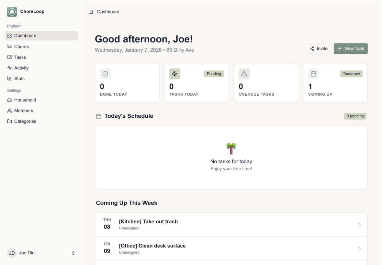Click chevron on Take out trash row

(360, 224)
